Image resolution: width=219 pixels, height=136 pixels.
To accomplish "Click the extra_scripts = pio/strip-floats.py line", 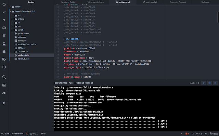I will pyautogui.click(x=87, y=67).
